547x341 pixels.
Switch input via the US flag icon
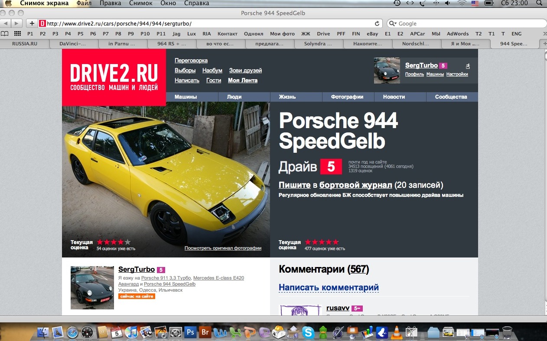coord(475,3)
